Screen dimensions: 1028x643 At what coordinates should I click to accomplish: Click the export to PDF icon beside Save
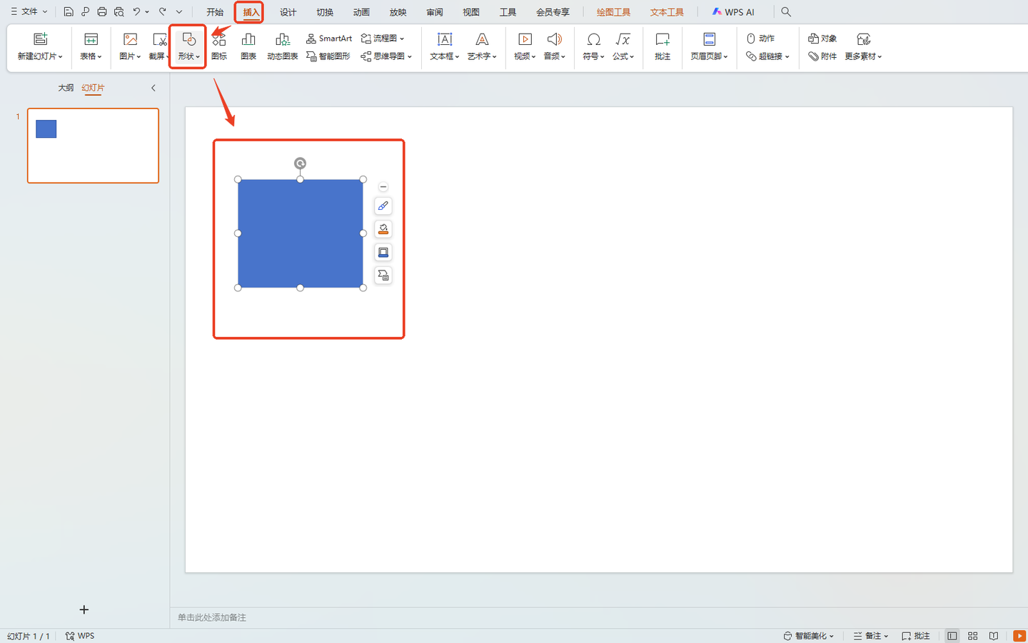(86, 11)
